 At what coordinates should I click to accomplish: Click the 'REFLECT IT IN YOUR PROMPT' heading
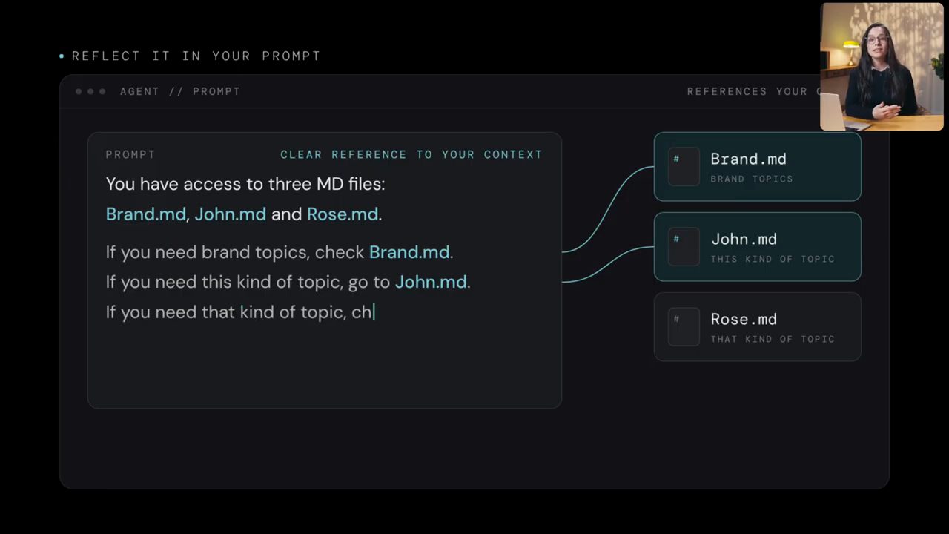point(196,56)
